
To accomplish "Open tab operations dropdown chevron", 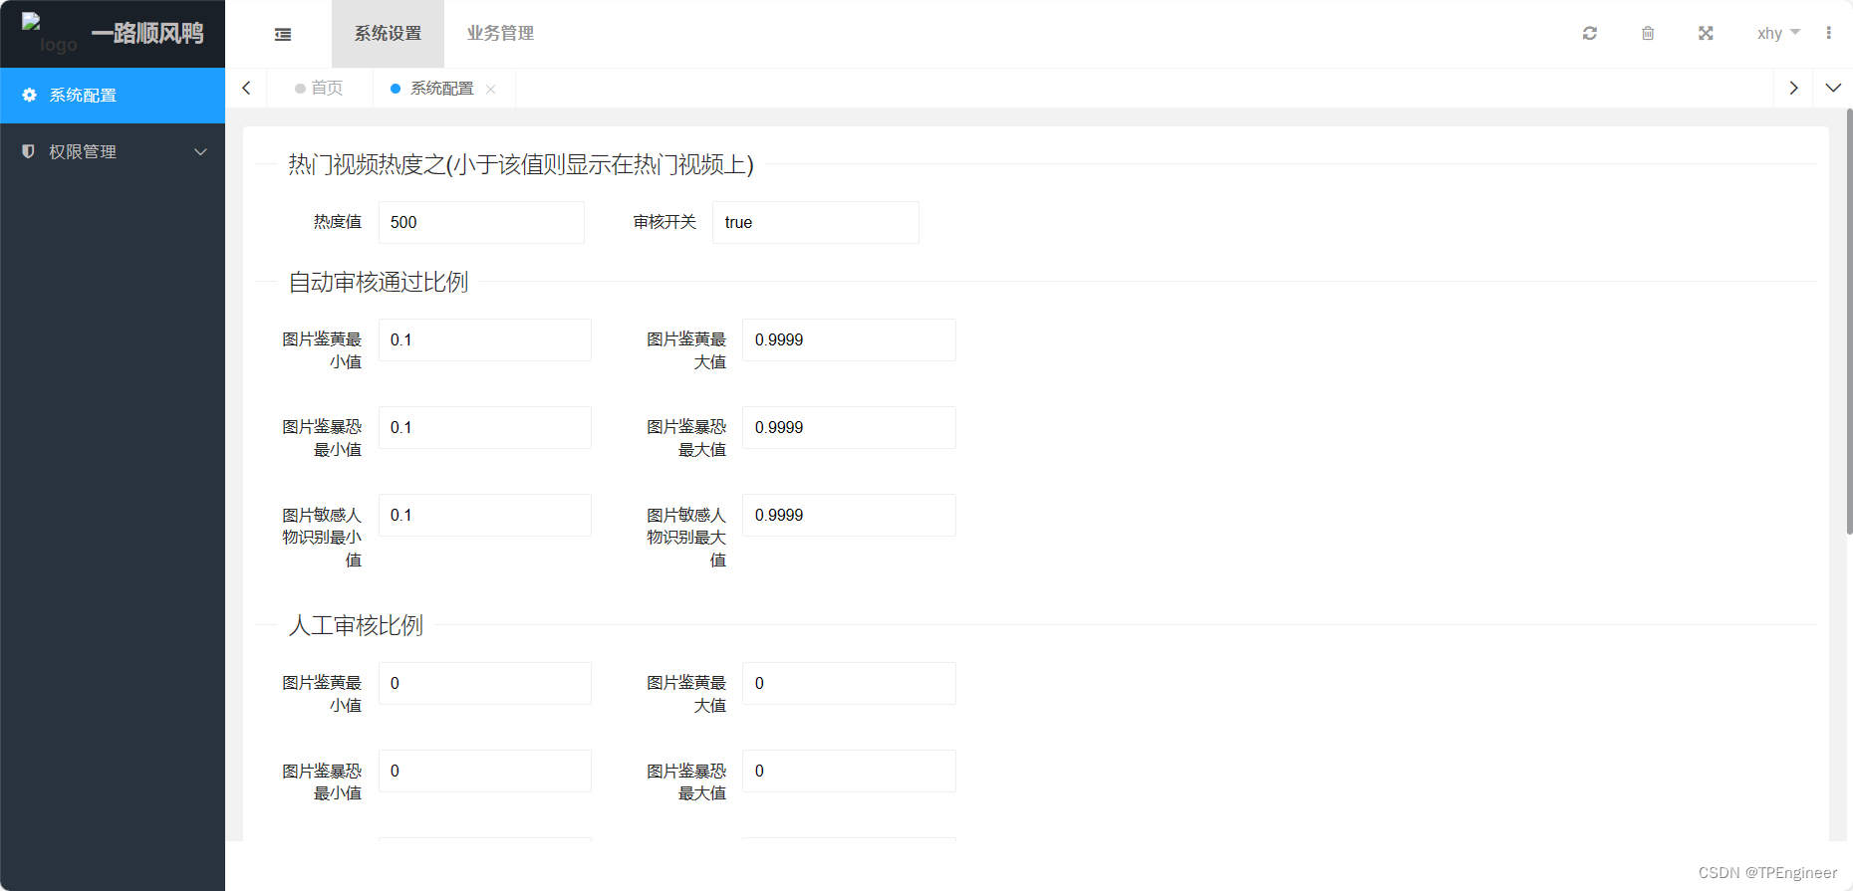I will pyautogui.click(x=1833, y=88).
